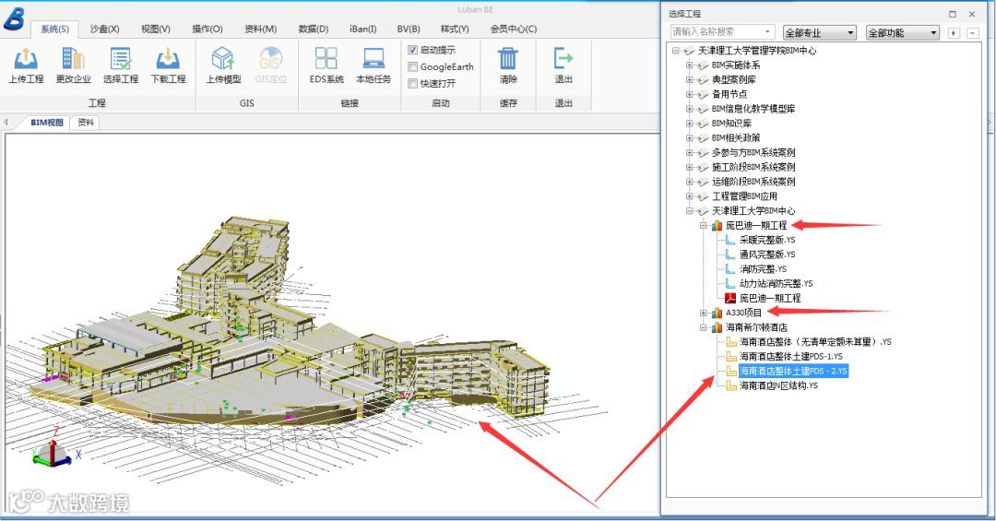
Task: Switch to the BIM视图 tab
Action: [x=46, y=123]
